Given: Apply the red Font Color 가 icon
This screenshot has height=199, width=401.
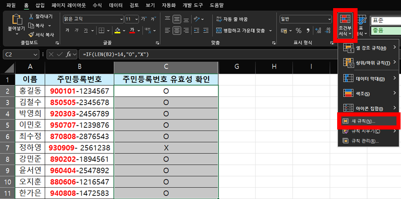Looking at the screenshot, I should tap(132, 31).
